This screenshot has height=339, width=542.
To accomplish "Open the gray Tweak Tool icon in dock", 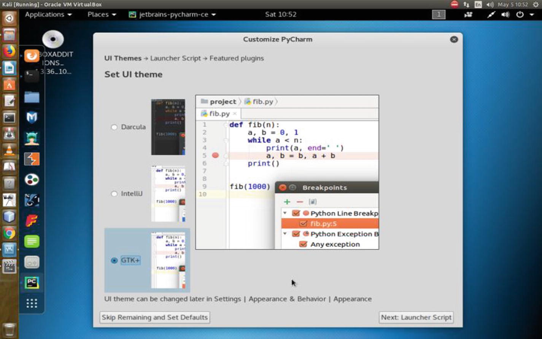I will coord(32,262).
